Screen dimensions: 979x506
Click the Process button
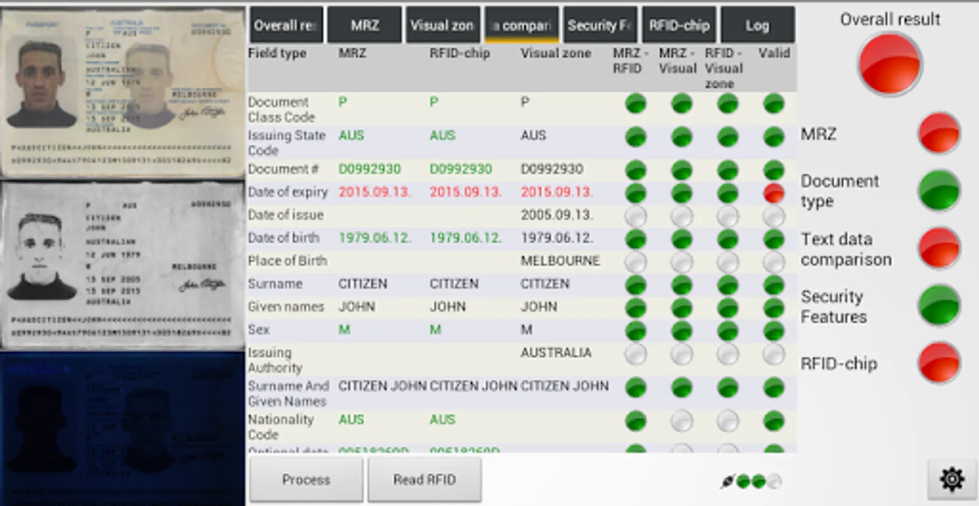coord(306,480)
